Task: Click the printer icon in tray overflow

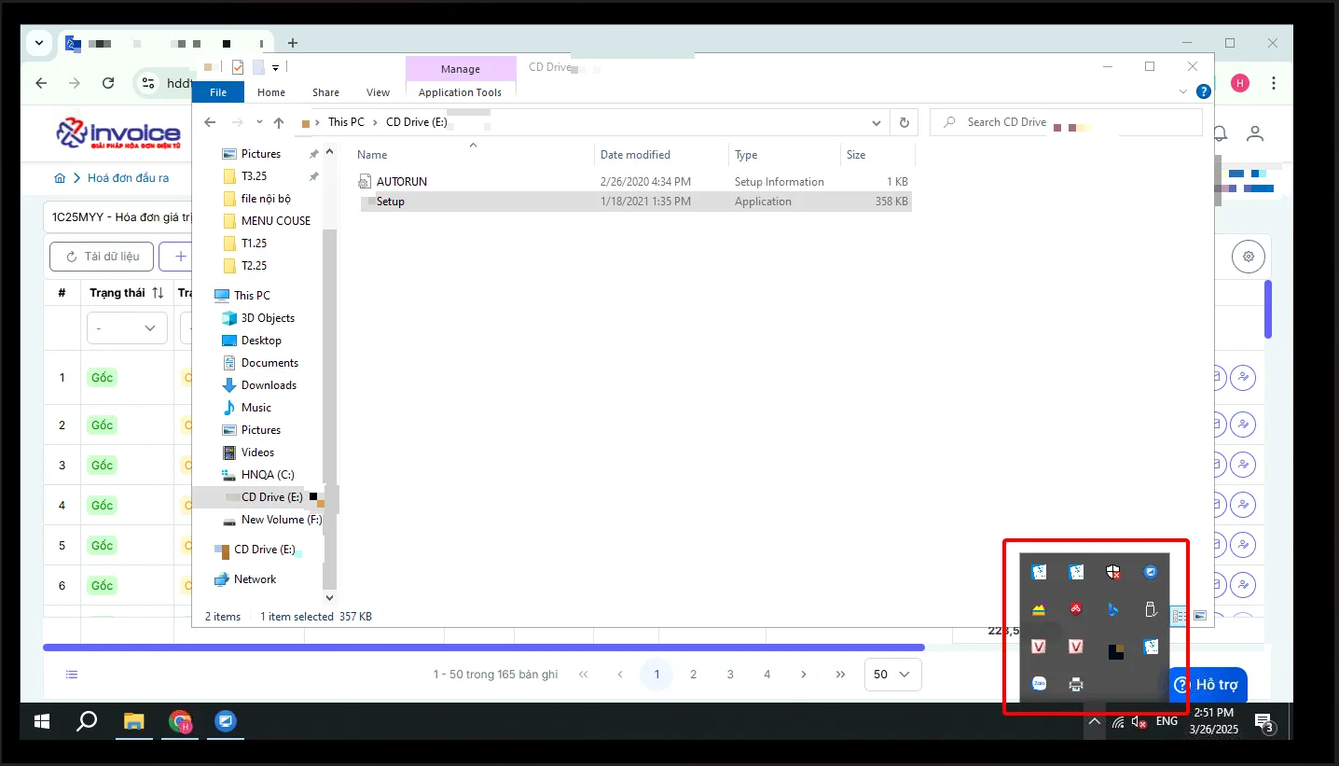Action: [x=1076, y=684]
